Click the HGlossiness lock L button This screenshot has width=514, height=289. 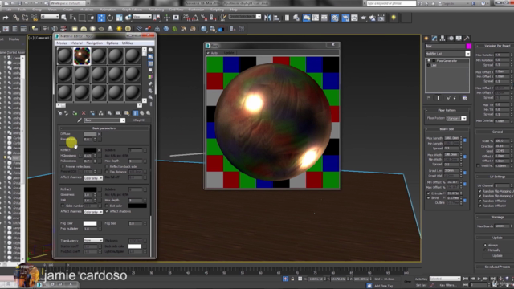pyautogui.click(x=81, y=156)
